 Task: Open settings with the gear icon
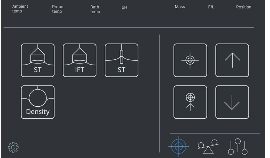click(x=13, y=147)
